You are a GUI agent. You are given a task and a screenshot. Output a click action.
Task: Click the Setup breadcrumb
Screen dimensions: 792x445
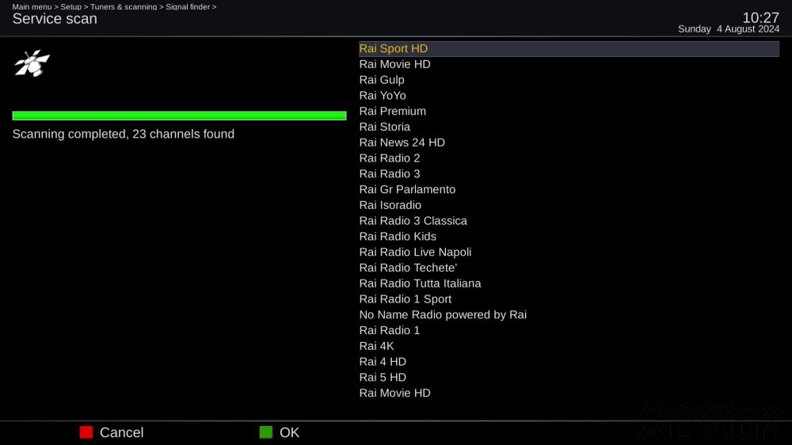tap(70, 6)
